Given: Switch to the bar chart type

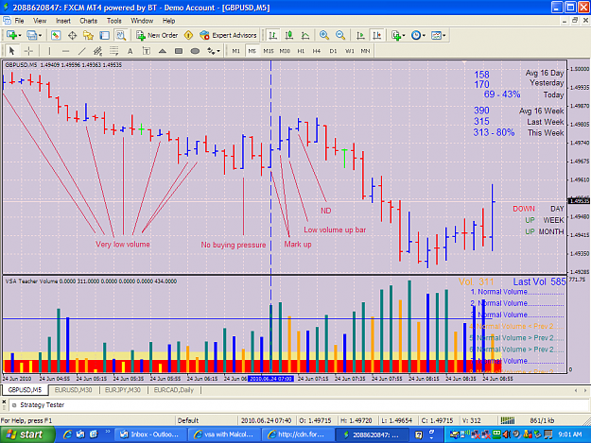Looking at the screenshot, I should pyautogui.click(x=272, y=35).
